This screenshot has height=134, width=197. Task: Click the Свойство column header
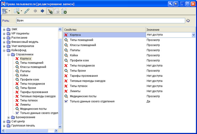coord(104,30)
